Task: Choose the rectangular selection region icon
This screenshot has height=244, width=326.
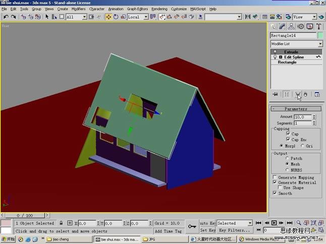Action: click(62, 17)
